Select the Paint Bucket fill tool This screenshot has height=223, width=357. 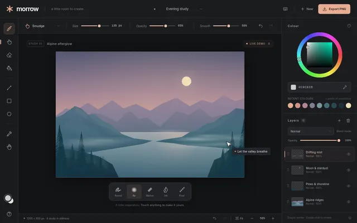click(9, 68)
